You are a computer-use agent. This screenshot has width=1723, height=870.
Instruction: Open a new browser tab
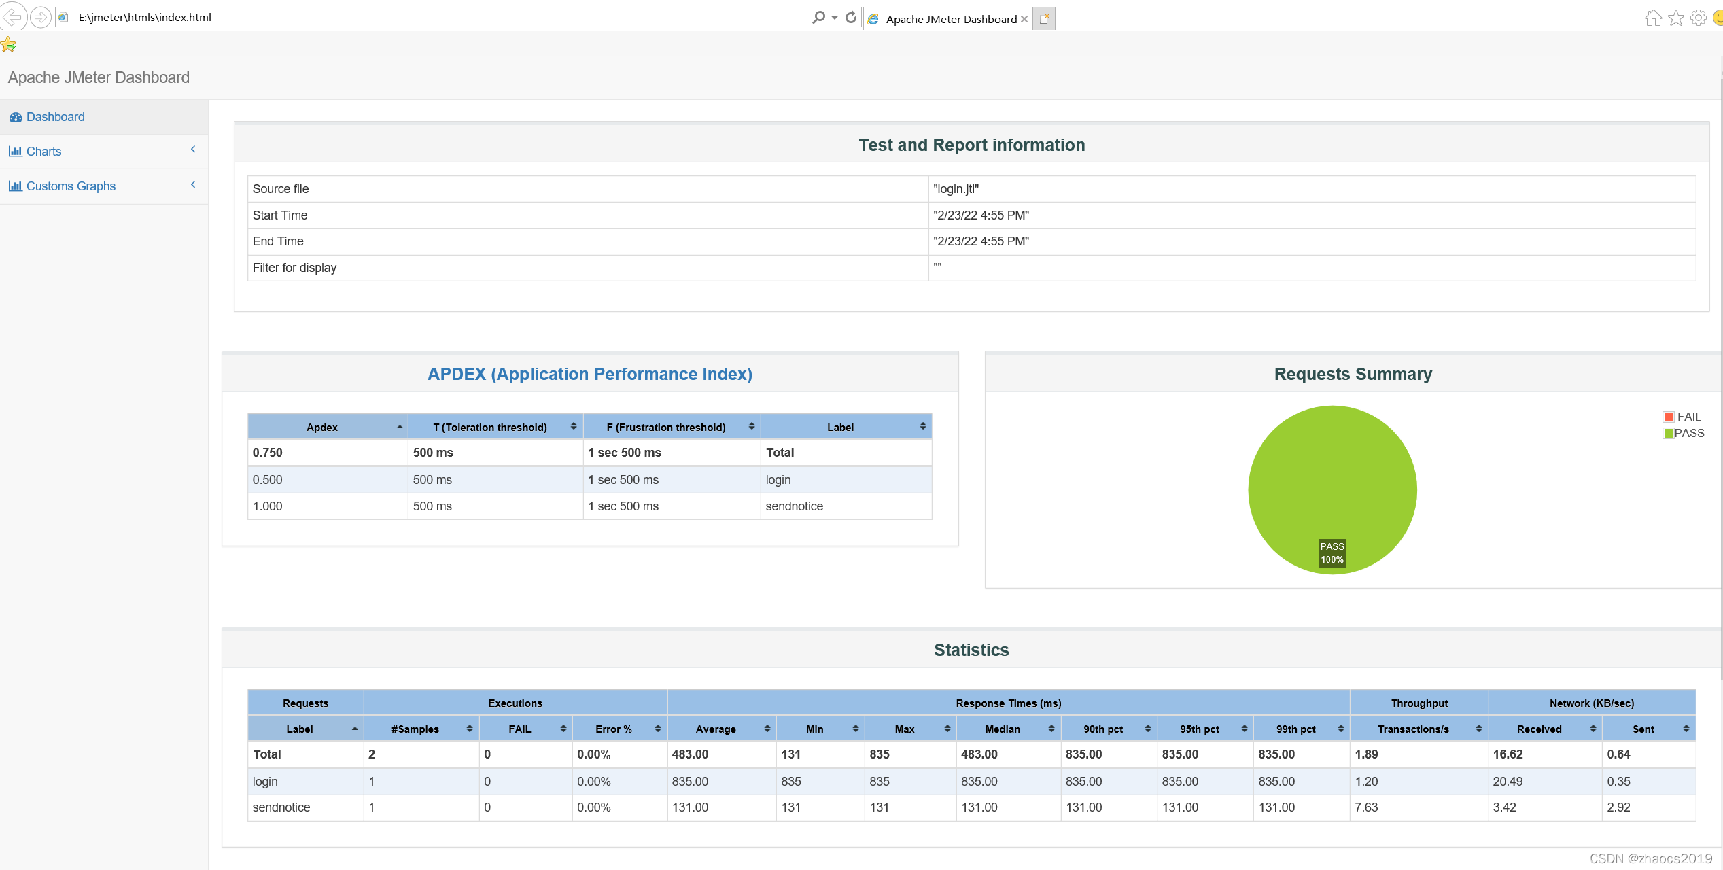[x=1044, y=19]
